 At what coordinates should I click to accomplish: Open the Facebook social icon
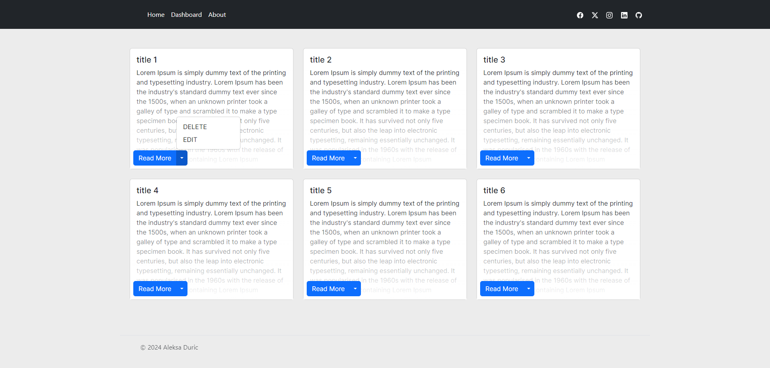pyautogui.click(x=580, y=15)
